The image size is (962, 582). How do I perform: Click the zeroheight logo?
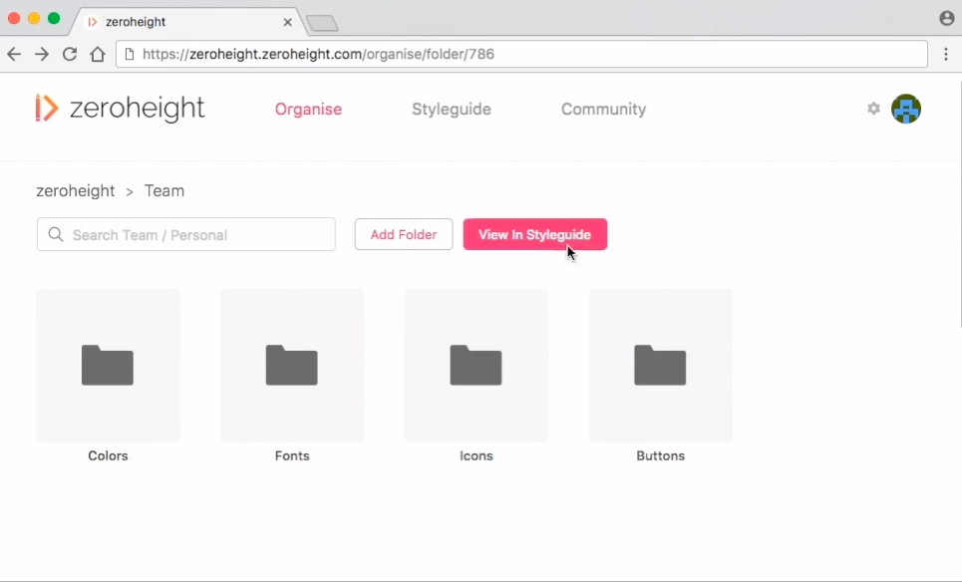click(x=120, y=108)
